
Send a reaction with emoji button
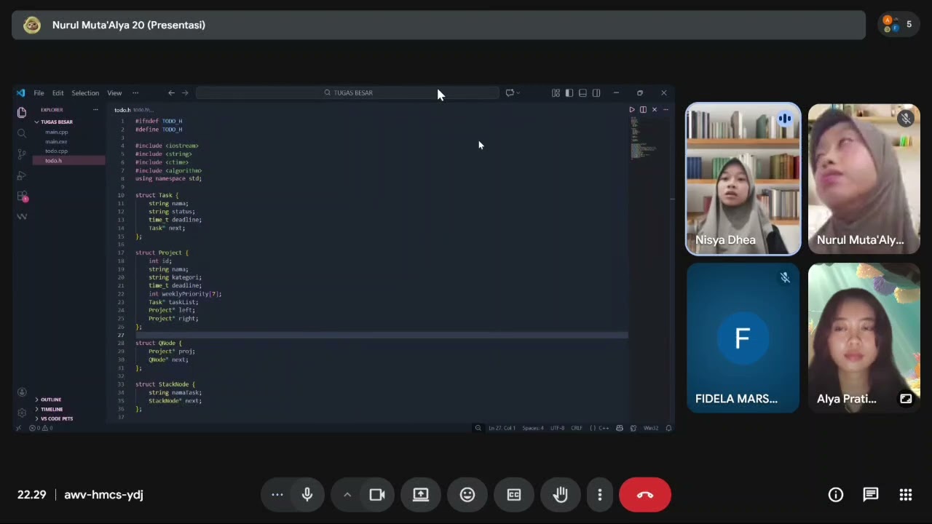[467, 495]
